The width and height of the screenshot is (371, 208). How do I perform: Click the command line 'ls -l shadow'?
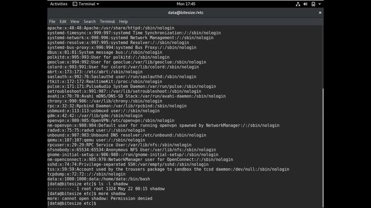pyautogui.click(x=88, y=184)
